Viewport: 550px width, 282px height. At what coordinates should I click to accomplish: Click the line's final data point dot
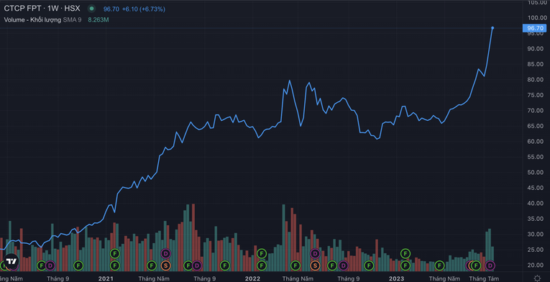tap(492, 28)
